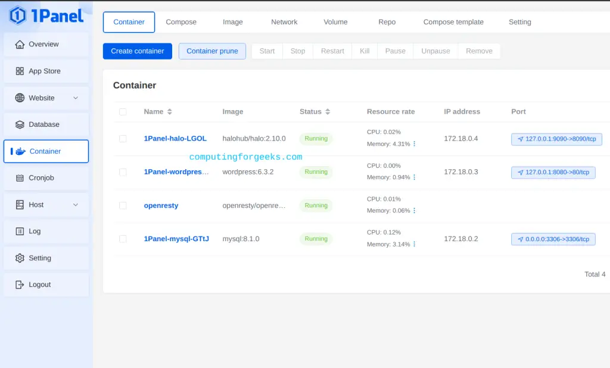
Task: Open the Network tab
Action: click(284, 22)
